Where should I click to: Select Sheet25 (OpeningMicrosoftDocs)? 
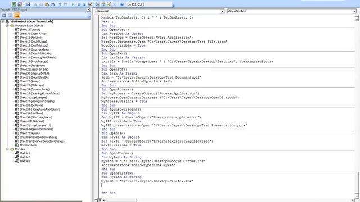tap(39, 93)
